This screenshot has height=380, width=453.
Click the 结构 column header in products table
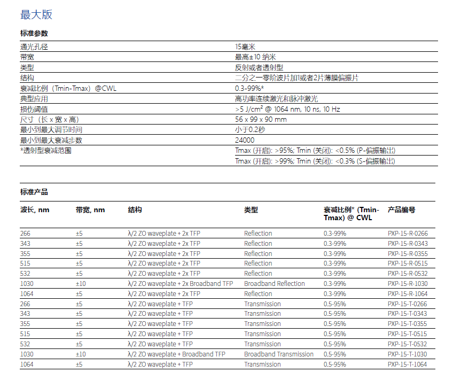pyautogui.click(x=135, y=210)
